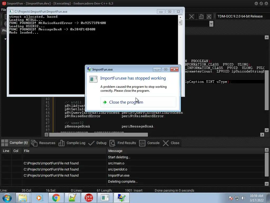The image size is (270, 203).
Task: Minimize the console window
Action: coord(161,12)
